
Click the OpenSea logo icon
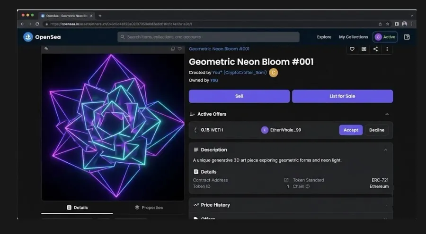click(28, 37)
